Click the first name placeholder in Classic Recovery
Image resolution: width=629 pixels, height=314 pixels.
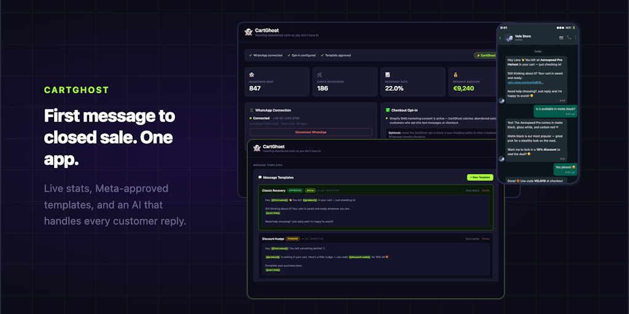(x=279, y=200)
